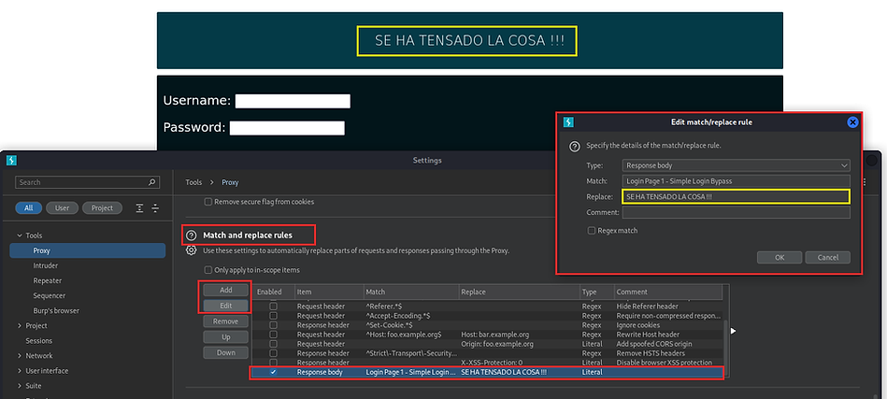The image size is (887, 399).
Task: Click the magnifier icon in the settings search box
Action: 151,182
